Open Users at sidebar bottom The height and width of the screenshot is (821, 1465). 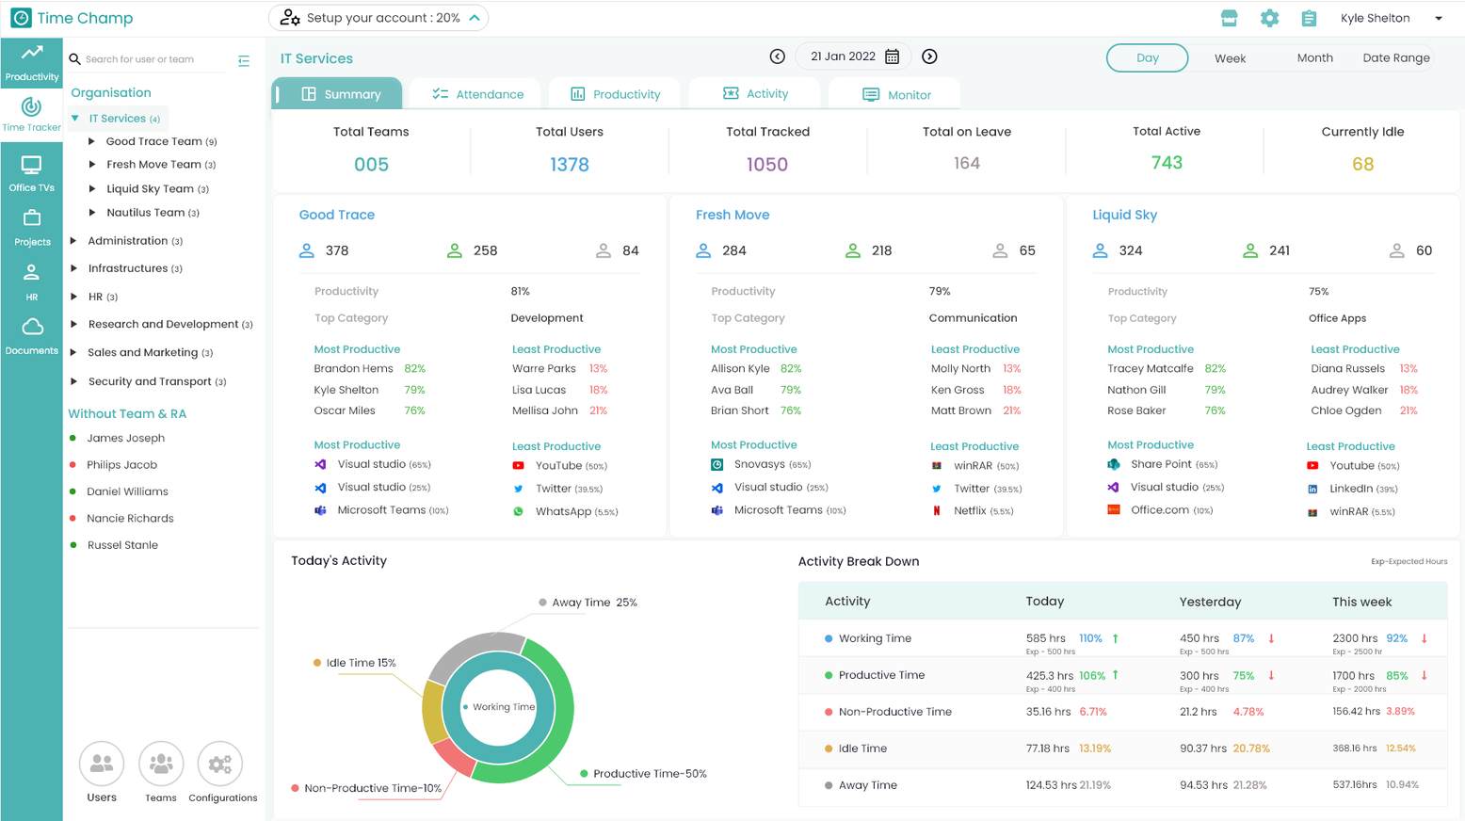(102, 773)
